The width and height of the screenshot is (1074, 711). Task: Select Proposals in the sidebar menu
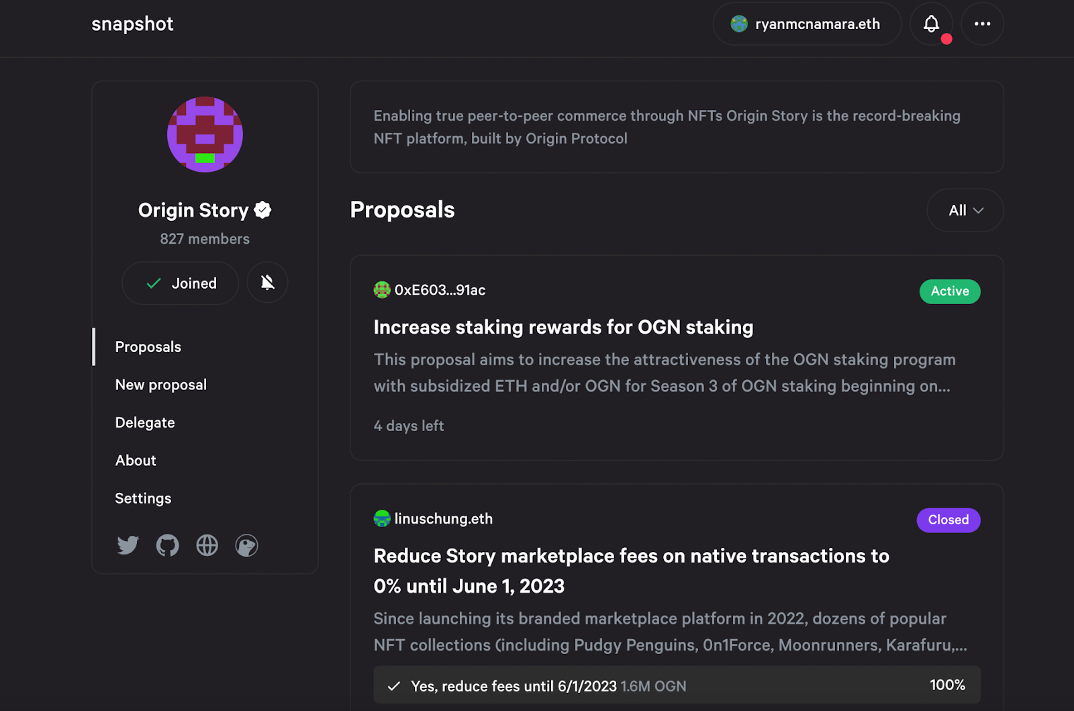(x=148, y=347)
